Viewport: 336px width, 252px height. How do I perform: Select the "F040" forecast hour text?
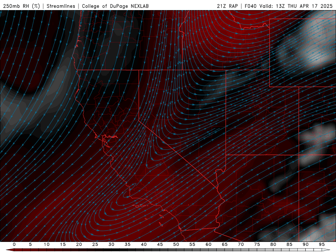click(250, 6)
